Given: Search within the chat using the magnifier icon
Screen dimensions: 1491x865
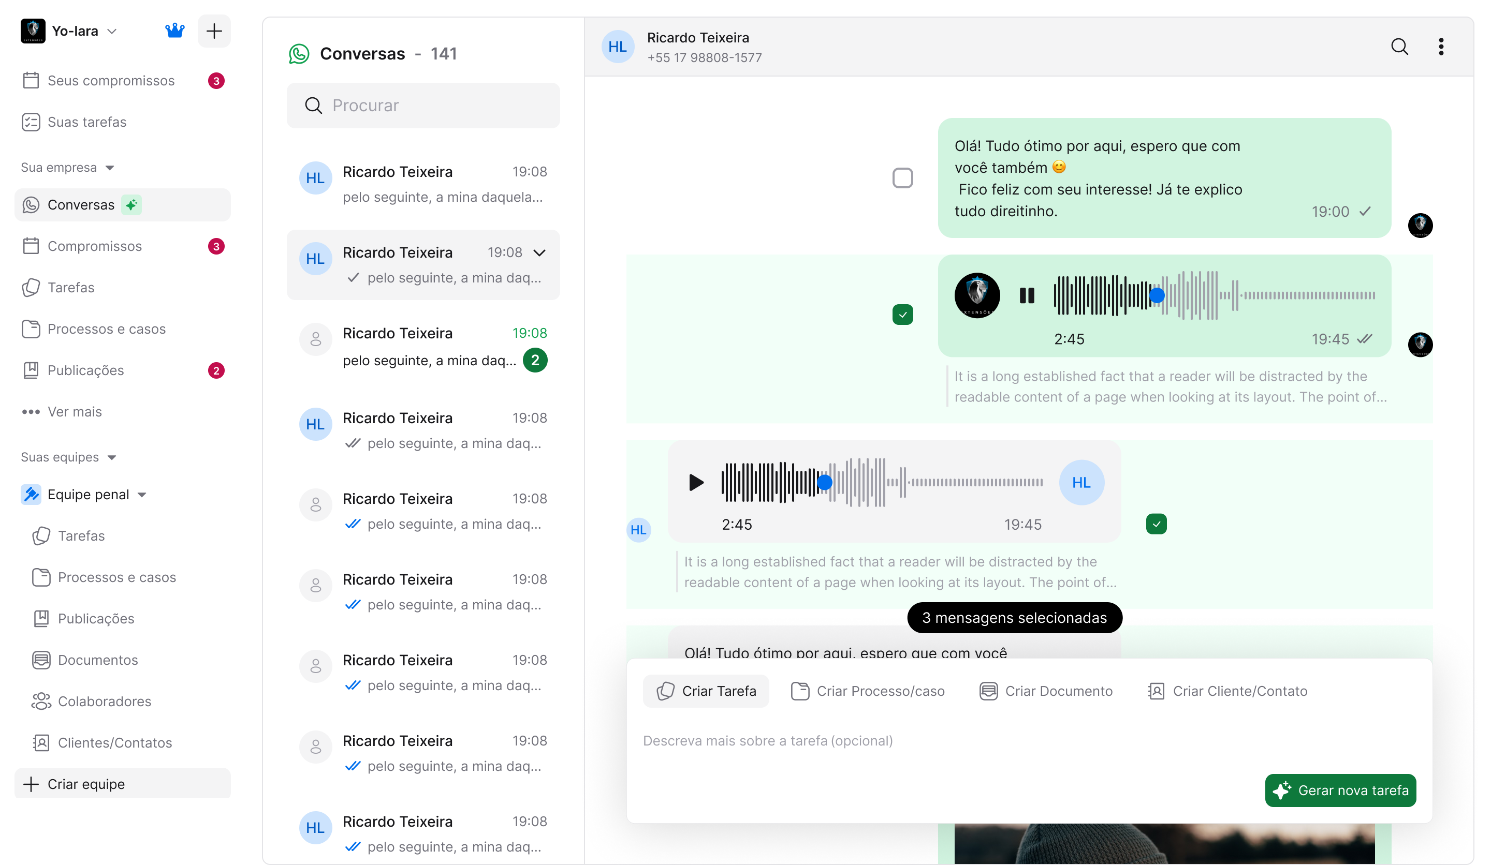Looking at the screenshot, I should tap(1399, 47).
